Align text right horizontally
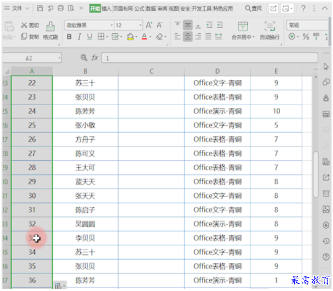The height and width of the screenshot is (291, 333). [198, 37]
